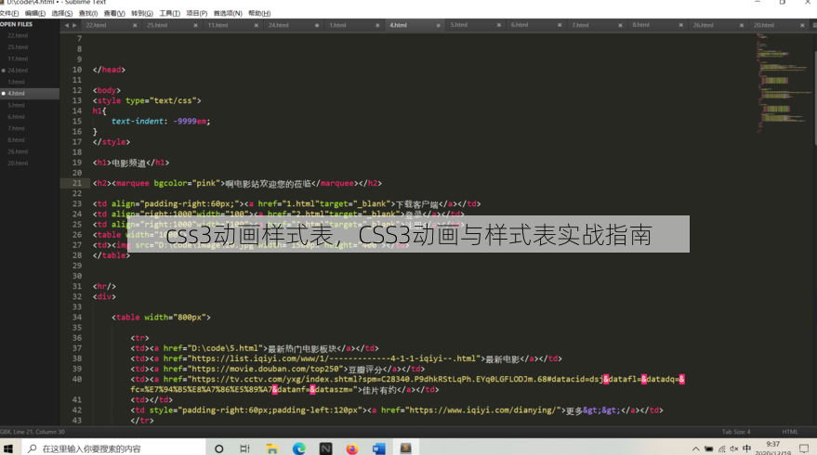This screenshot has height=455, width=817.
Task: Click the minimap code overview
Action: coord(783,84)
